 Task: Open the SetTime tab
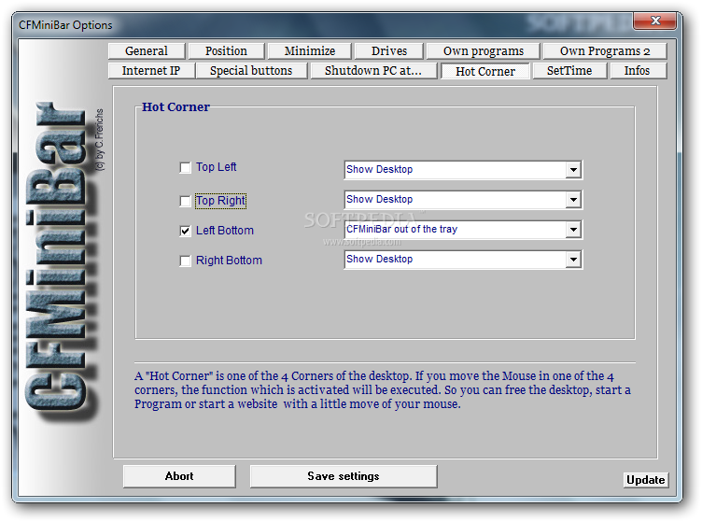569,71
